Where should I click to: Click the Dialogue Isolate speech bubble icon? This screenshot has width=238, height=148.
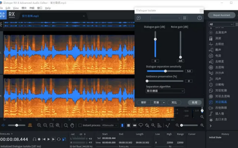[x=139, y=18]
